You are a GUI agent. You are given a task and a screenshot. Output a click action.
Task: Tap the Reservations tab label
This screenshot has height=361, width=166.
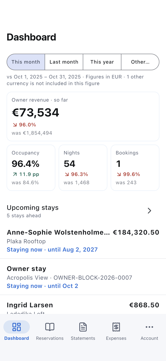[50, 338]
